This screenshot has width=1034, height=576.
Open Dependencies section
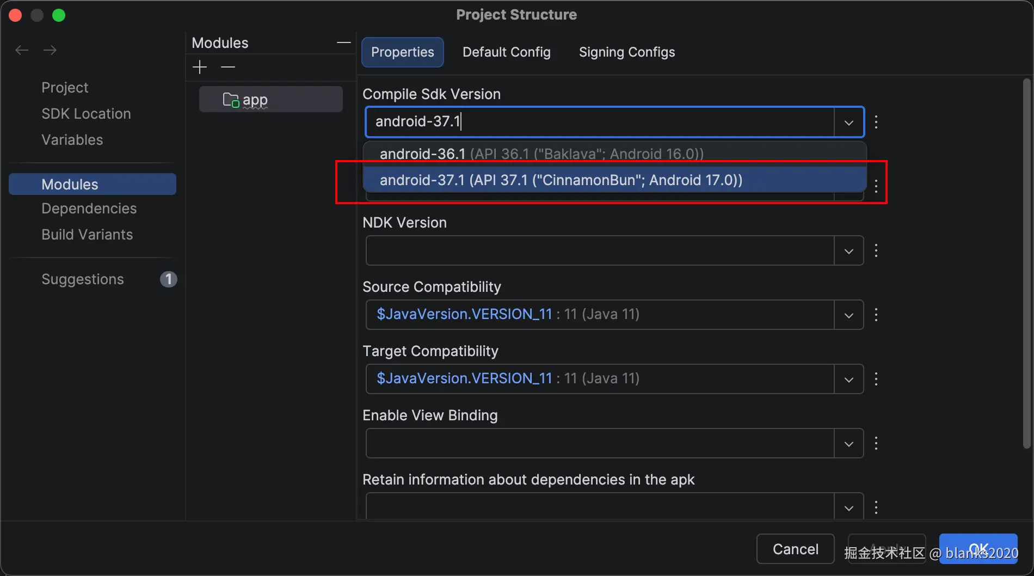[89, 208]
